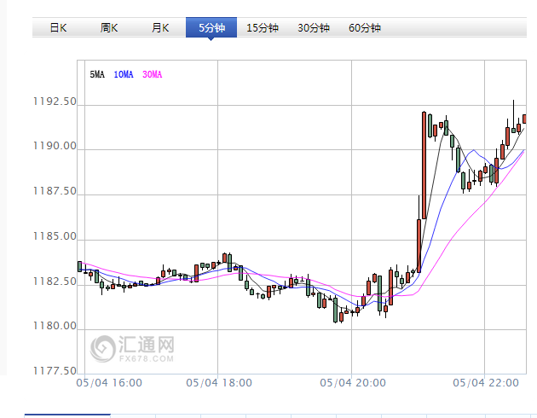Viewport: 537px width, 418px height.
Task: Toggle the magenta 30MA legend label
Action: (152, 75)
